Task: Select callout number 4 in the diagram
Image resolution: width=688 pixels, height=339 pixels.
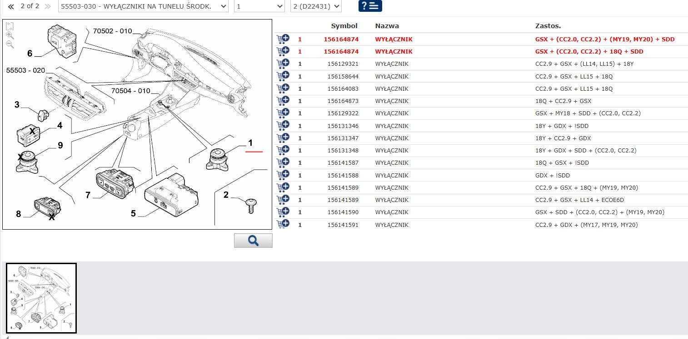Action: click(60, 126)
